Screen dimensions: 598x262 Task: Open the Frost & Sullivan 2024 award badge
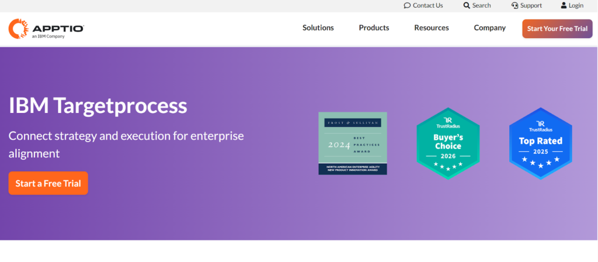(352, 143)
